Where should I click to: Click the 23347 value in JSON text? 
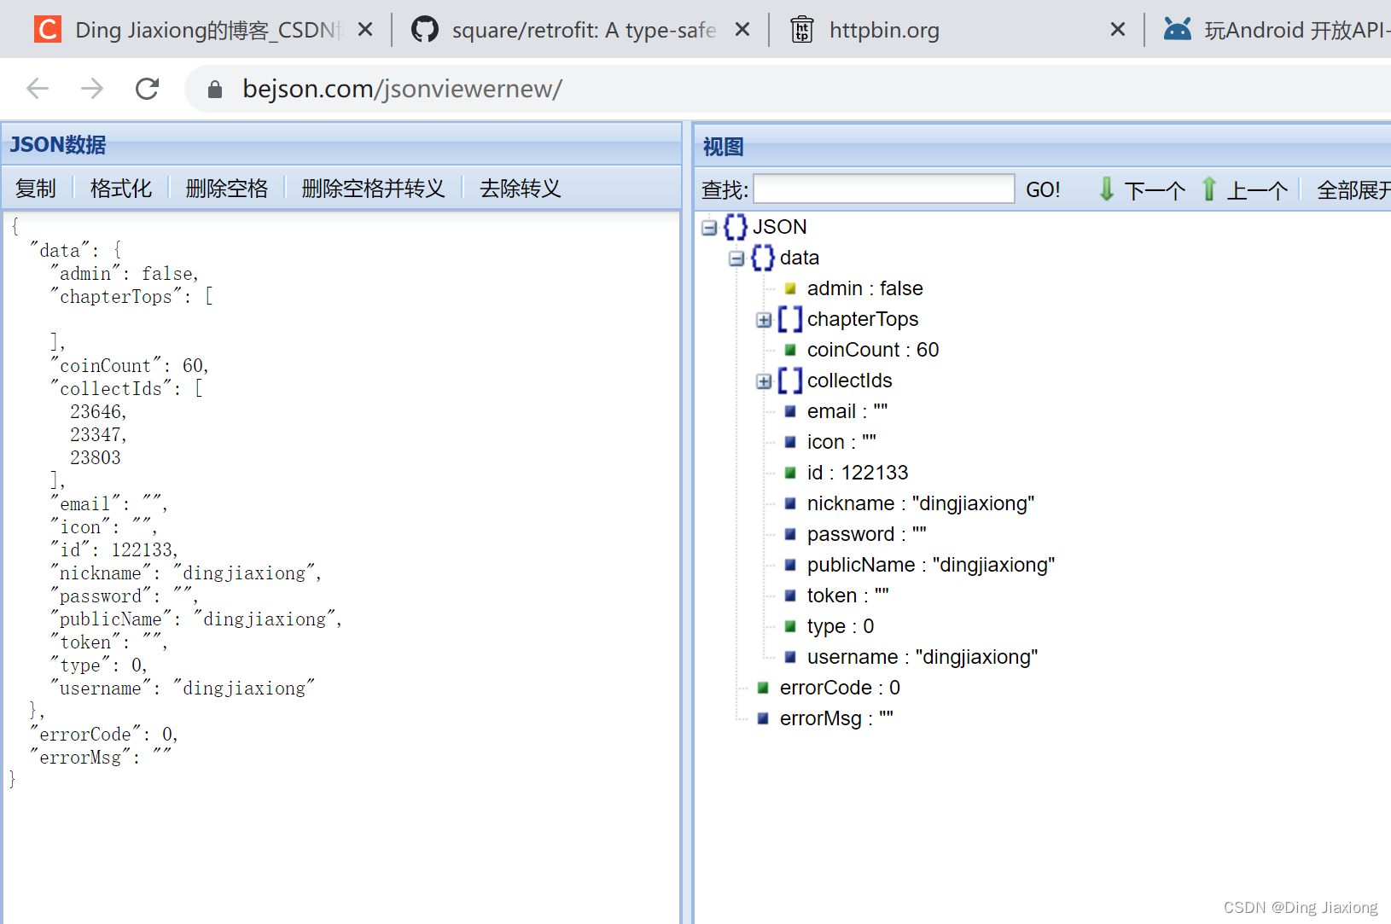(x=96, y=435)
